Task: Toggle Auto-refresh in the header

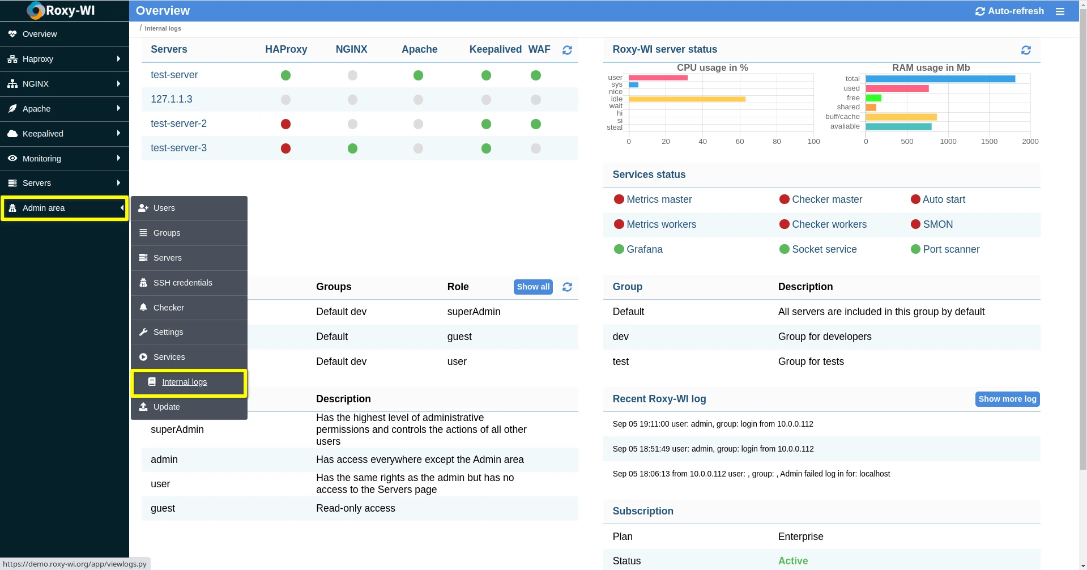Action: pyautogui.click(x=1009, y=11)
